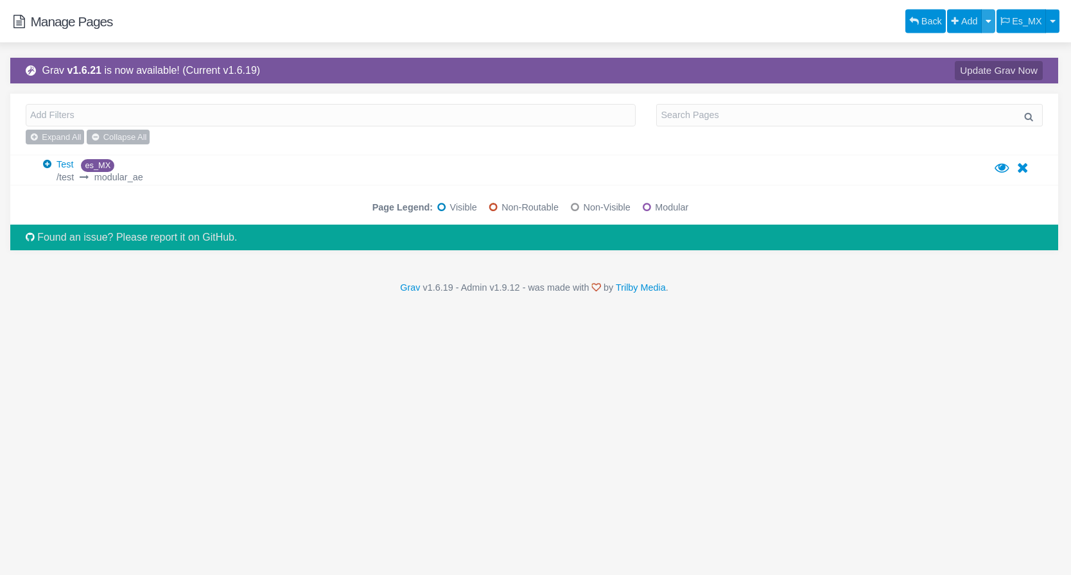The width and height of the screenshot is (1071, 575).
Task: Click the Grav update notice icon
Action: 31,71
